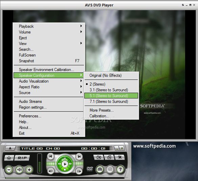Select 3.1 (Stereo to Surround) option

pyautogui.click(x=111, y=90)
